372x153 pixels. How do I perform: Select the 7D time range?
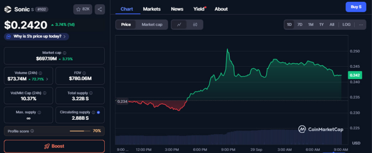(300, 25)
